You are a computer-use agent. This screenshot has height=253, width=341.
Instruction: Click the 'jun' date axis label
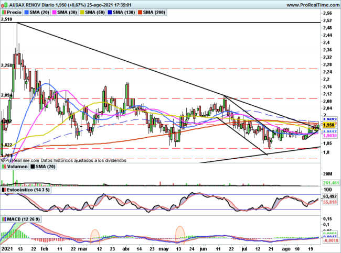tap(203, 249)
